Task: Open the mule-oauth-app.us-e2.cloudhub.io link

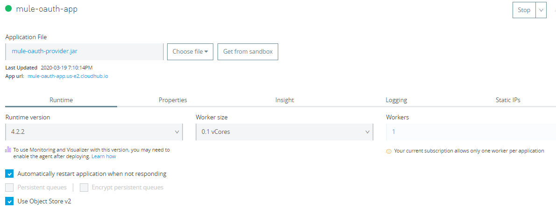Action: click(x=68, y=76)
